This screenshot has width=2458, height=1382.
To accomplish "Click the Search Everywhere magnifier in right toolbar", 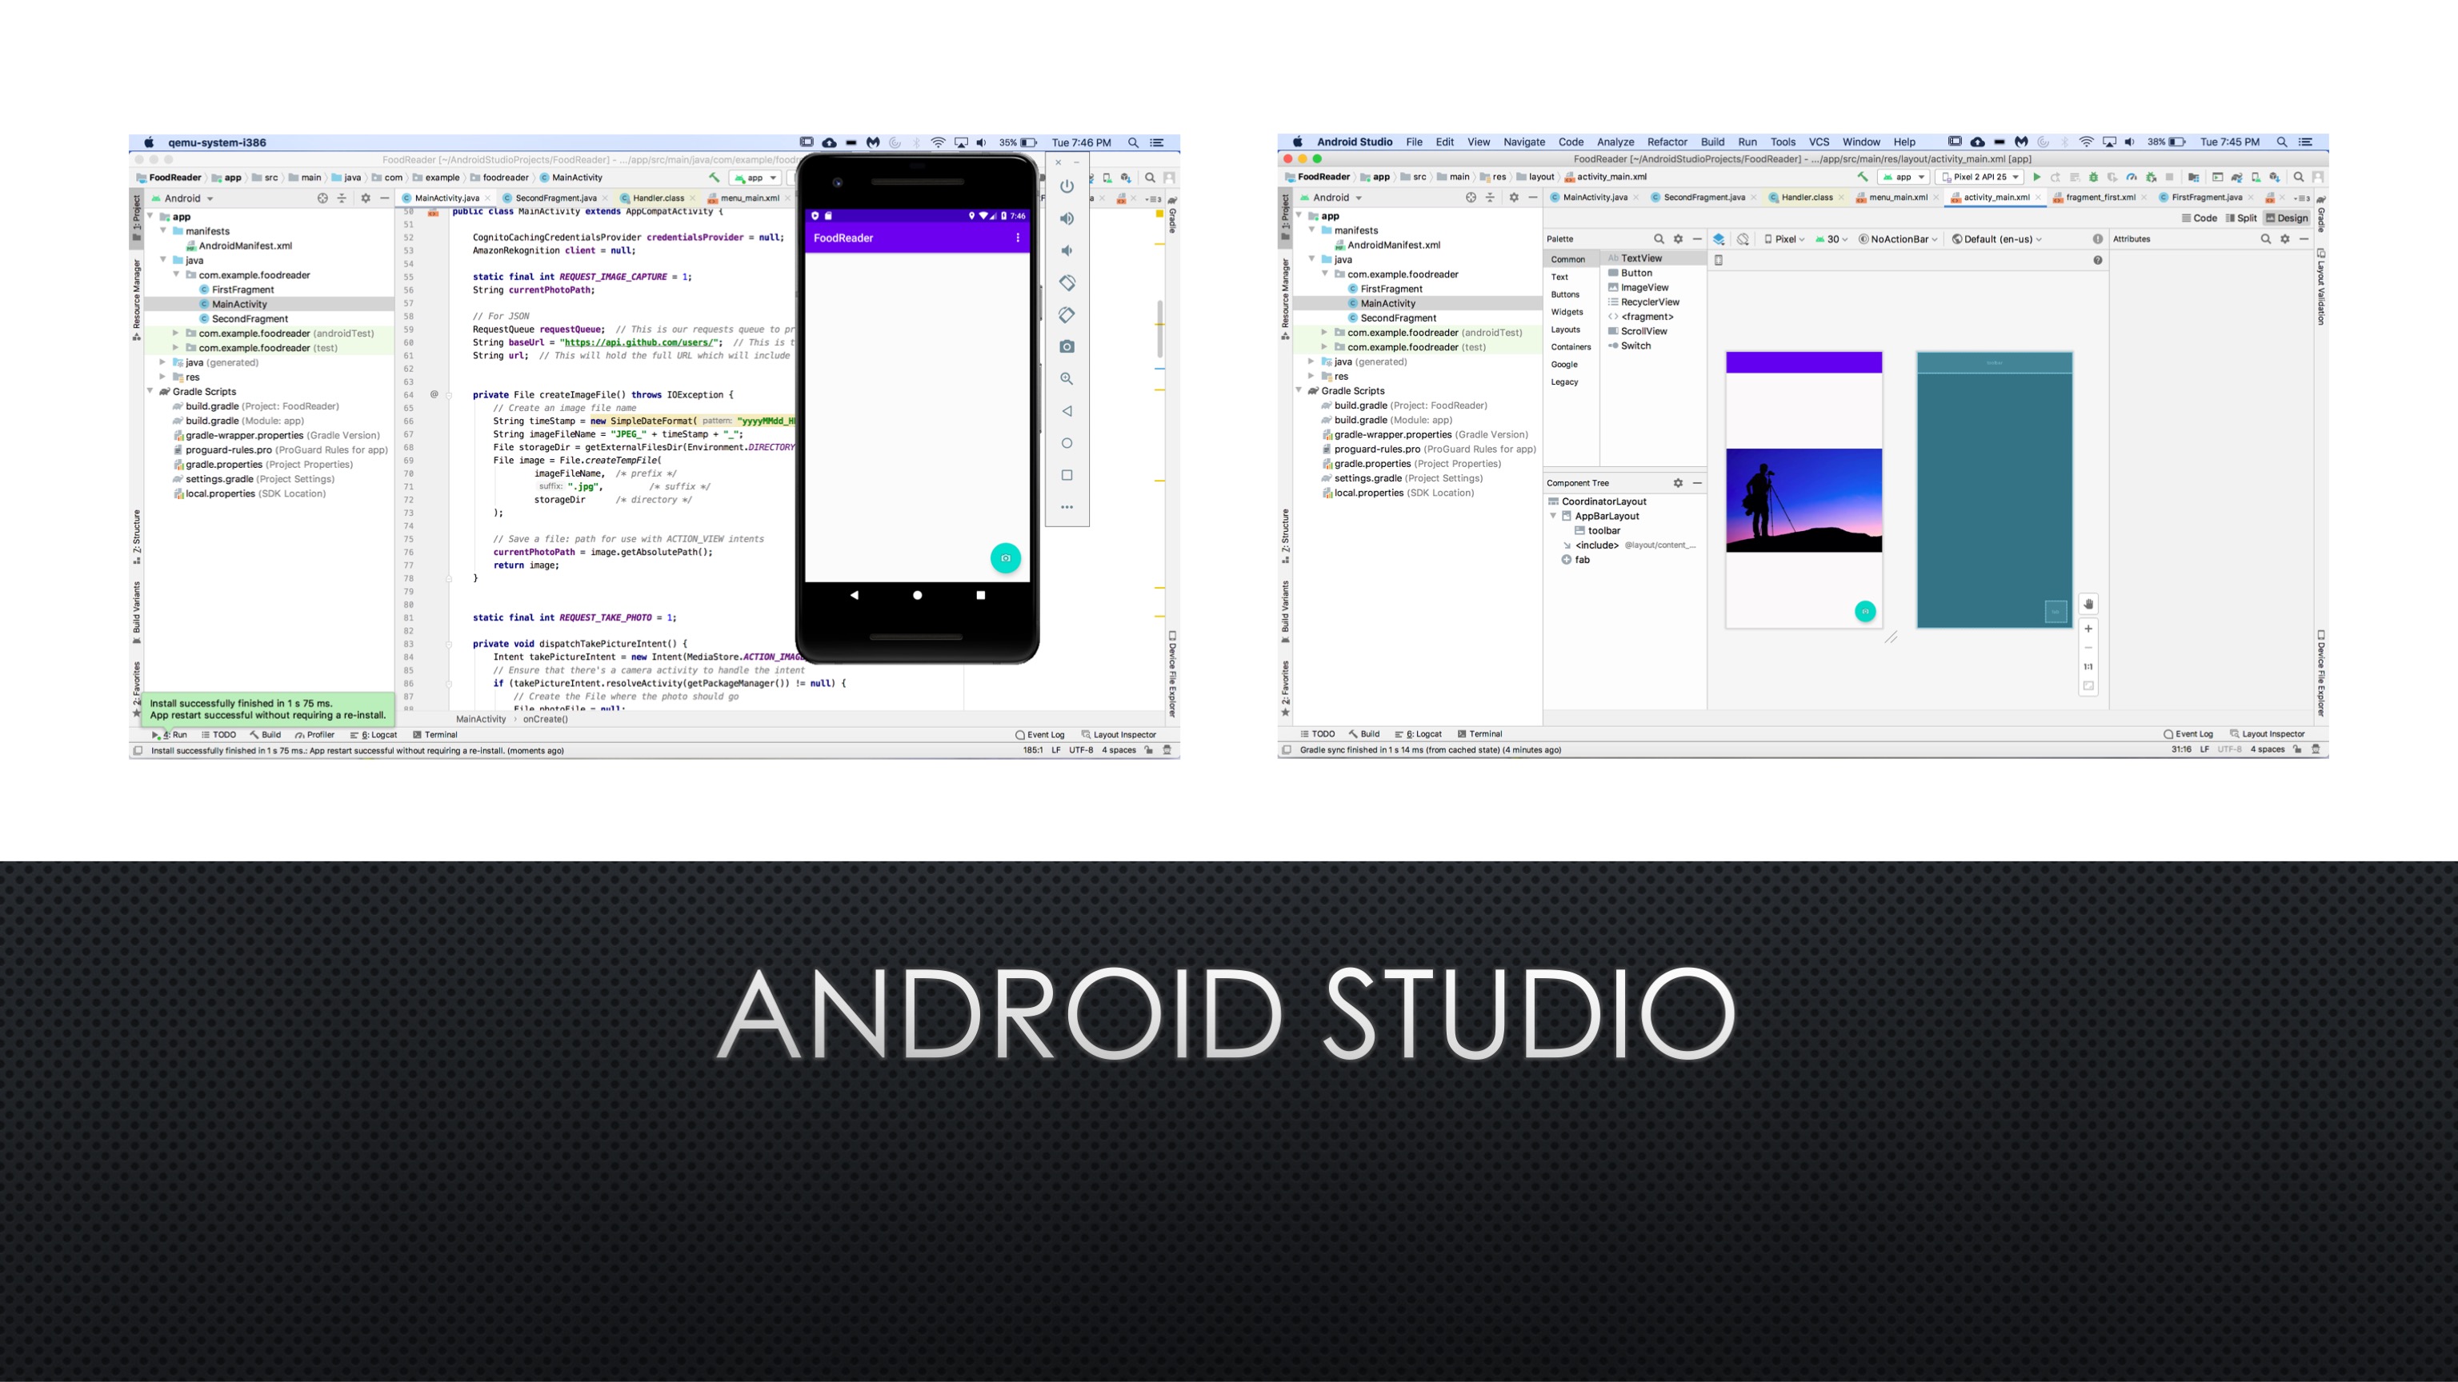I will (x=2299, y=178).
